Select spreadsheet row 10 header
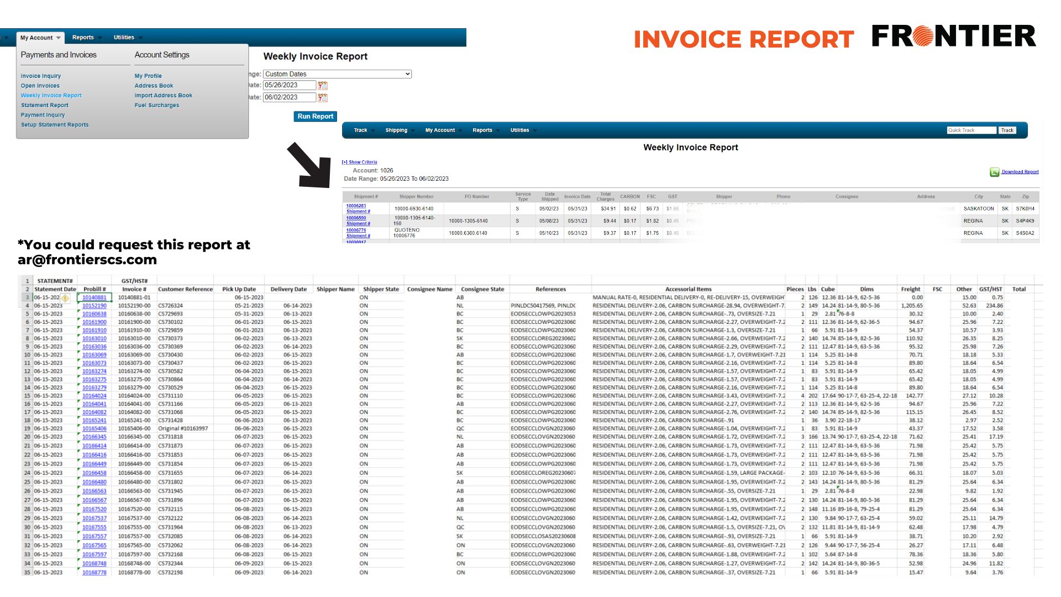The image size is (1061, 597). click(x=27, y=355)
